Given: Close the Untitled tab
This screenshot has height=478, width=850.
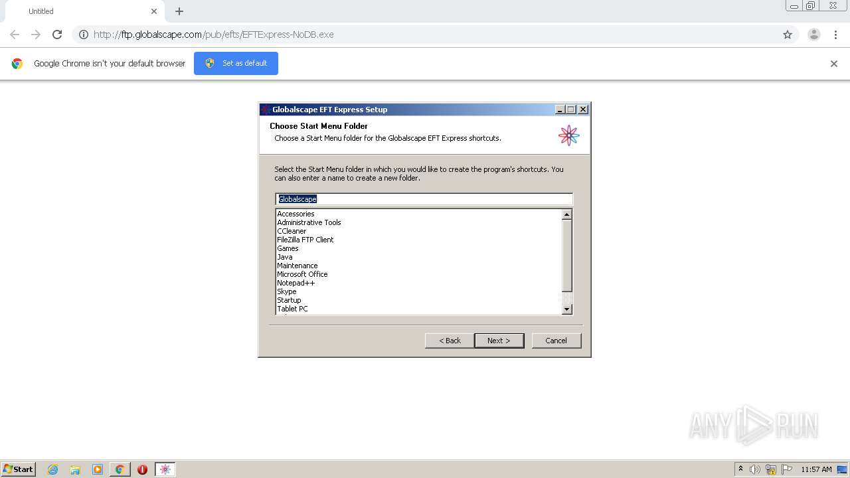Looking at the screenshot, I should tap(154, 11).
